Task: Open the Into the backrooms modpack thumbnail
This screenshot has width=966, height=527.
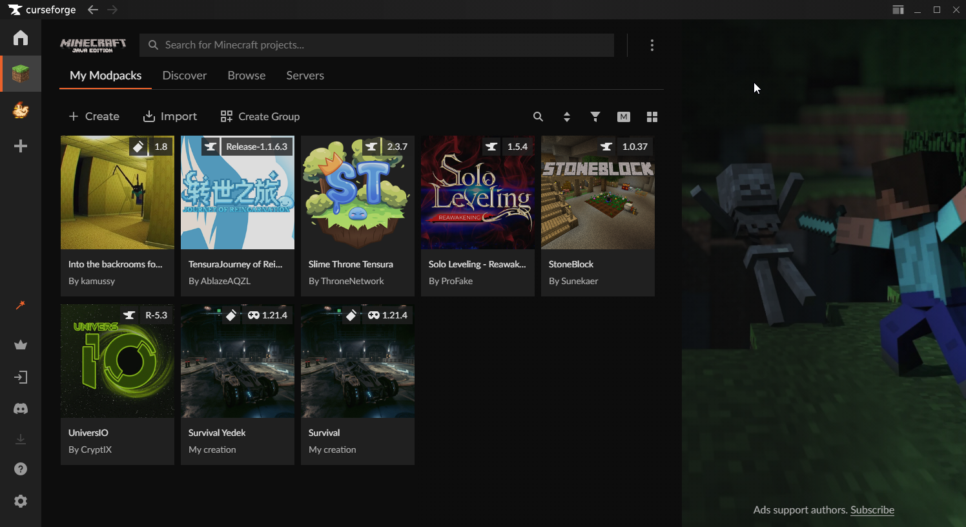Action: [118, 192]
